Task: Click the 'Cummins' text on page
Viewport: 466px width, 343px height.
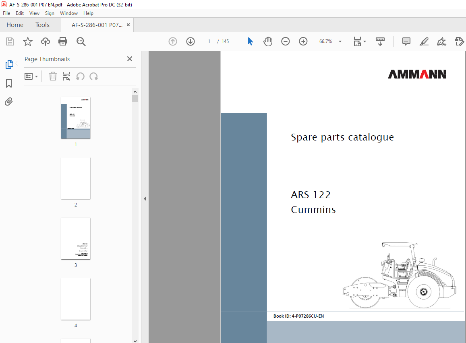Action: 313,210
